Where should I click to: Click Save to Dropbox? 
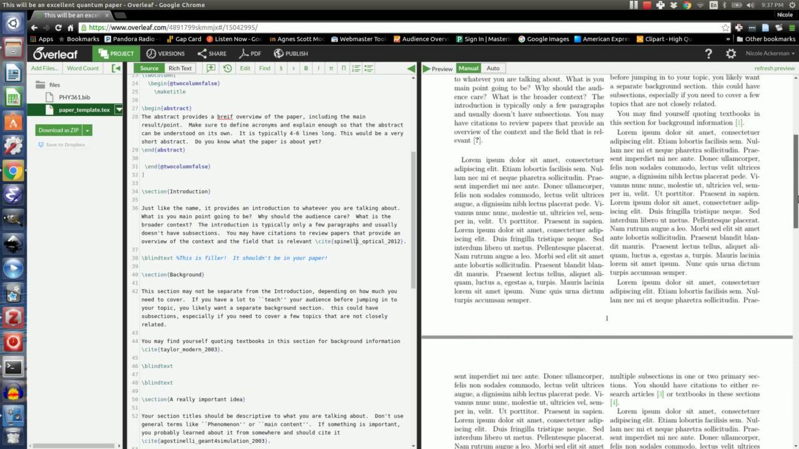62,145
